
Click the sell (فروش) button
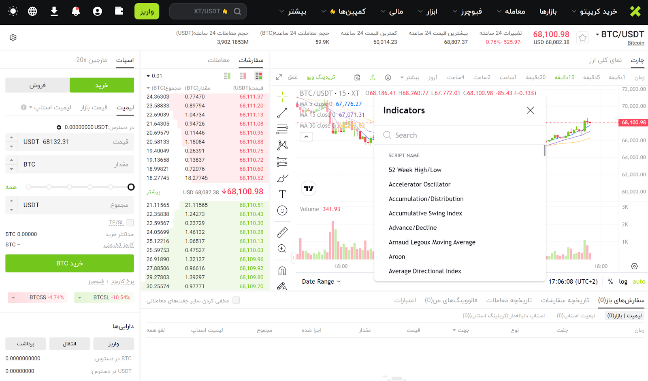point(37,85)
